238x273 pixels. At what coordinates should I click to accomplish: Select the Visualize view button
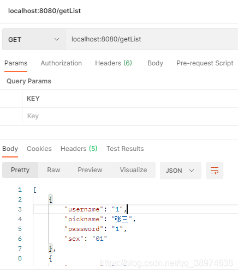133,170
